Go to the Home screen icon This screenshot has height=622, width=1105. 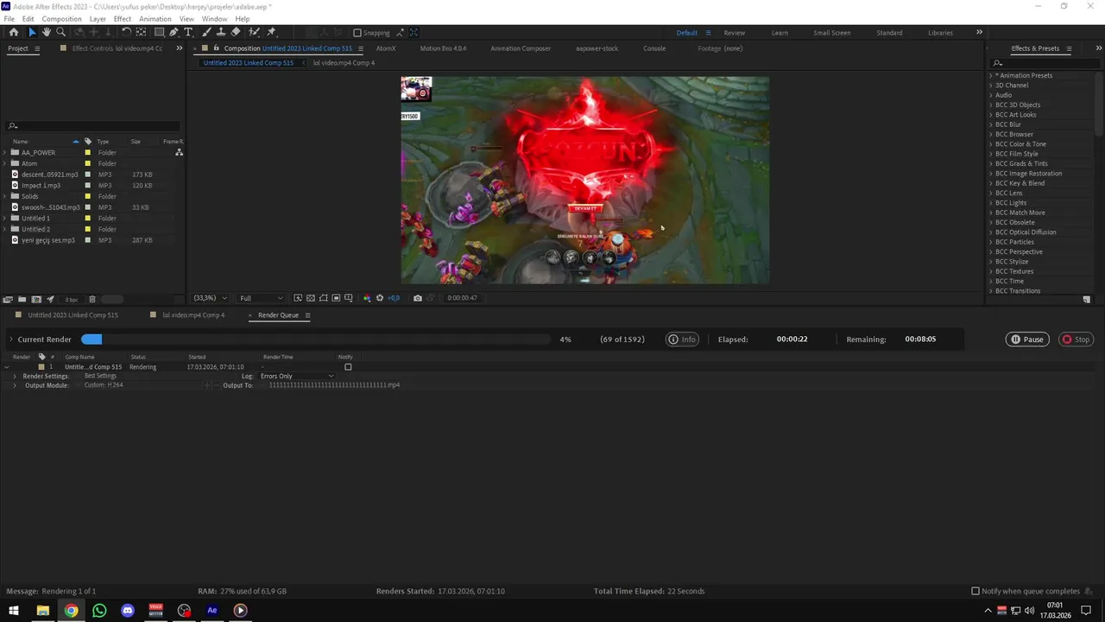14,32
